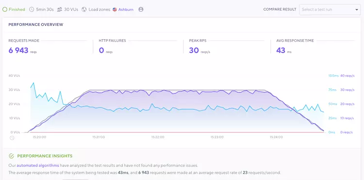Click the 5min 30s duration text
364x180 pixels.
pos(45,10)
